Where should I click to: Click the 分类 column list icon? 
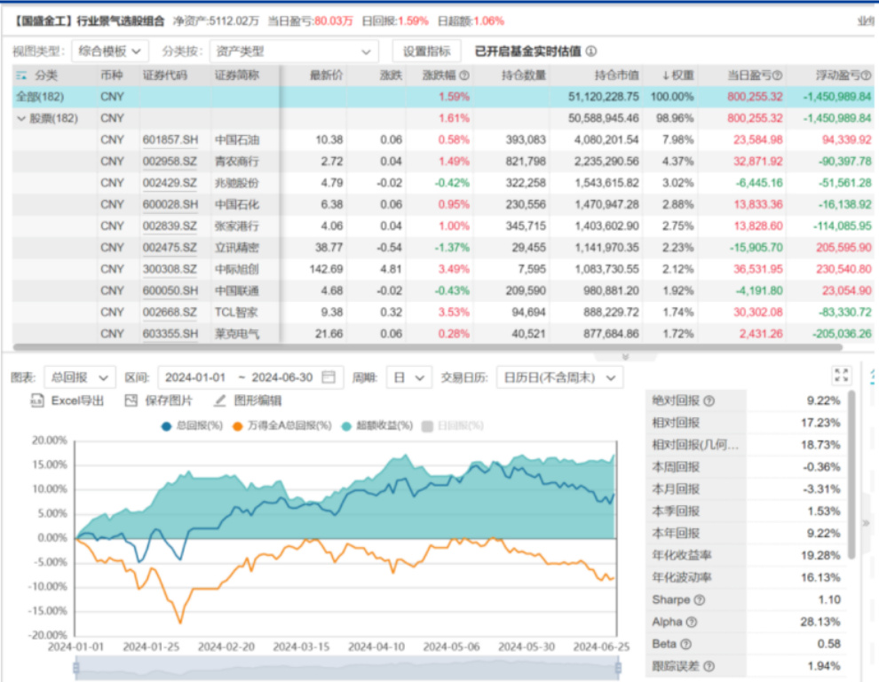(22, 76)
